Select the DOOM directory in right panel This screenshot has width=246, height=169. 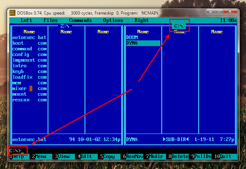point(132,37)
